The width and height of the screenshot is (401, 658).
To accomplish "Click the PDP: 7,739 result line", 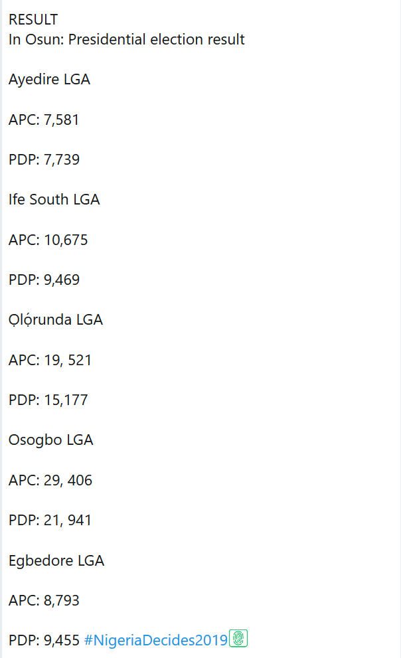I will pos(44,160).
